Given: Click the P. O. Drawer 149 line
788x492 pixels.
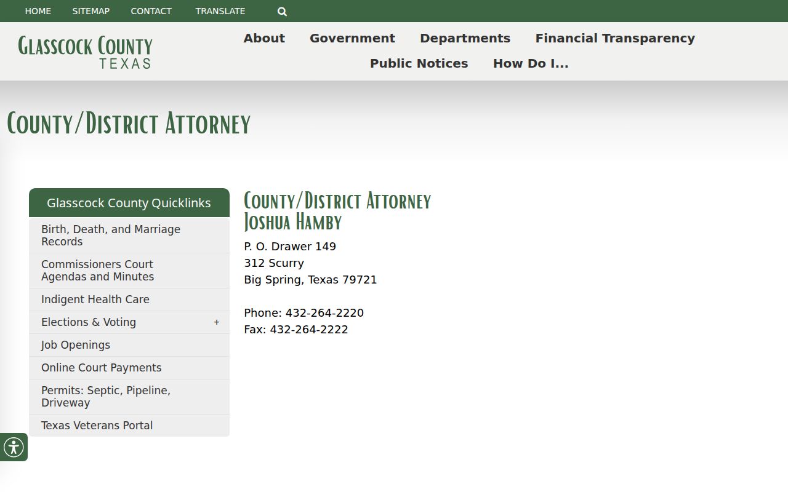Looking at the screenshot, I should pyautogui.click(x=290, y=247).
